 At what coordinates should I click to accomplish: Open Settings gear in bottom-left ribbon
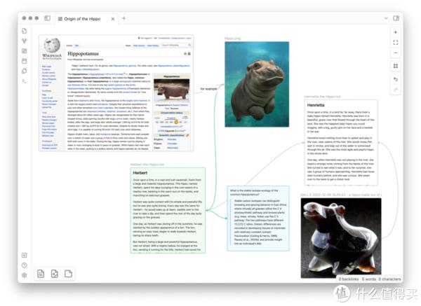(24, 275)
